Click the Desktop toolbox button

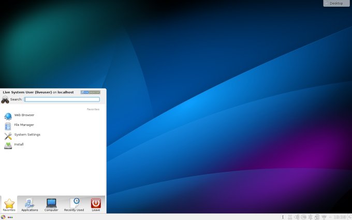336,3
